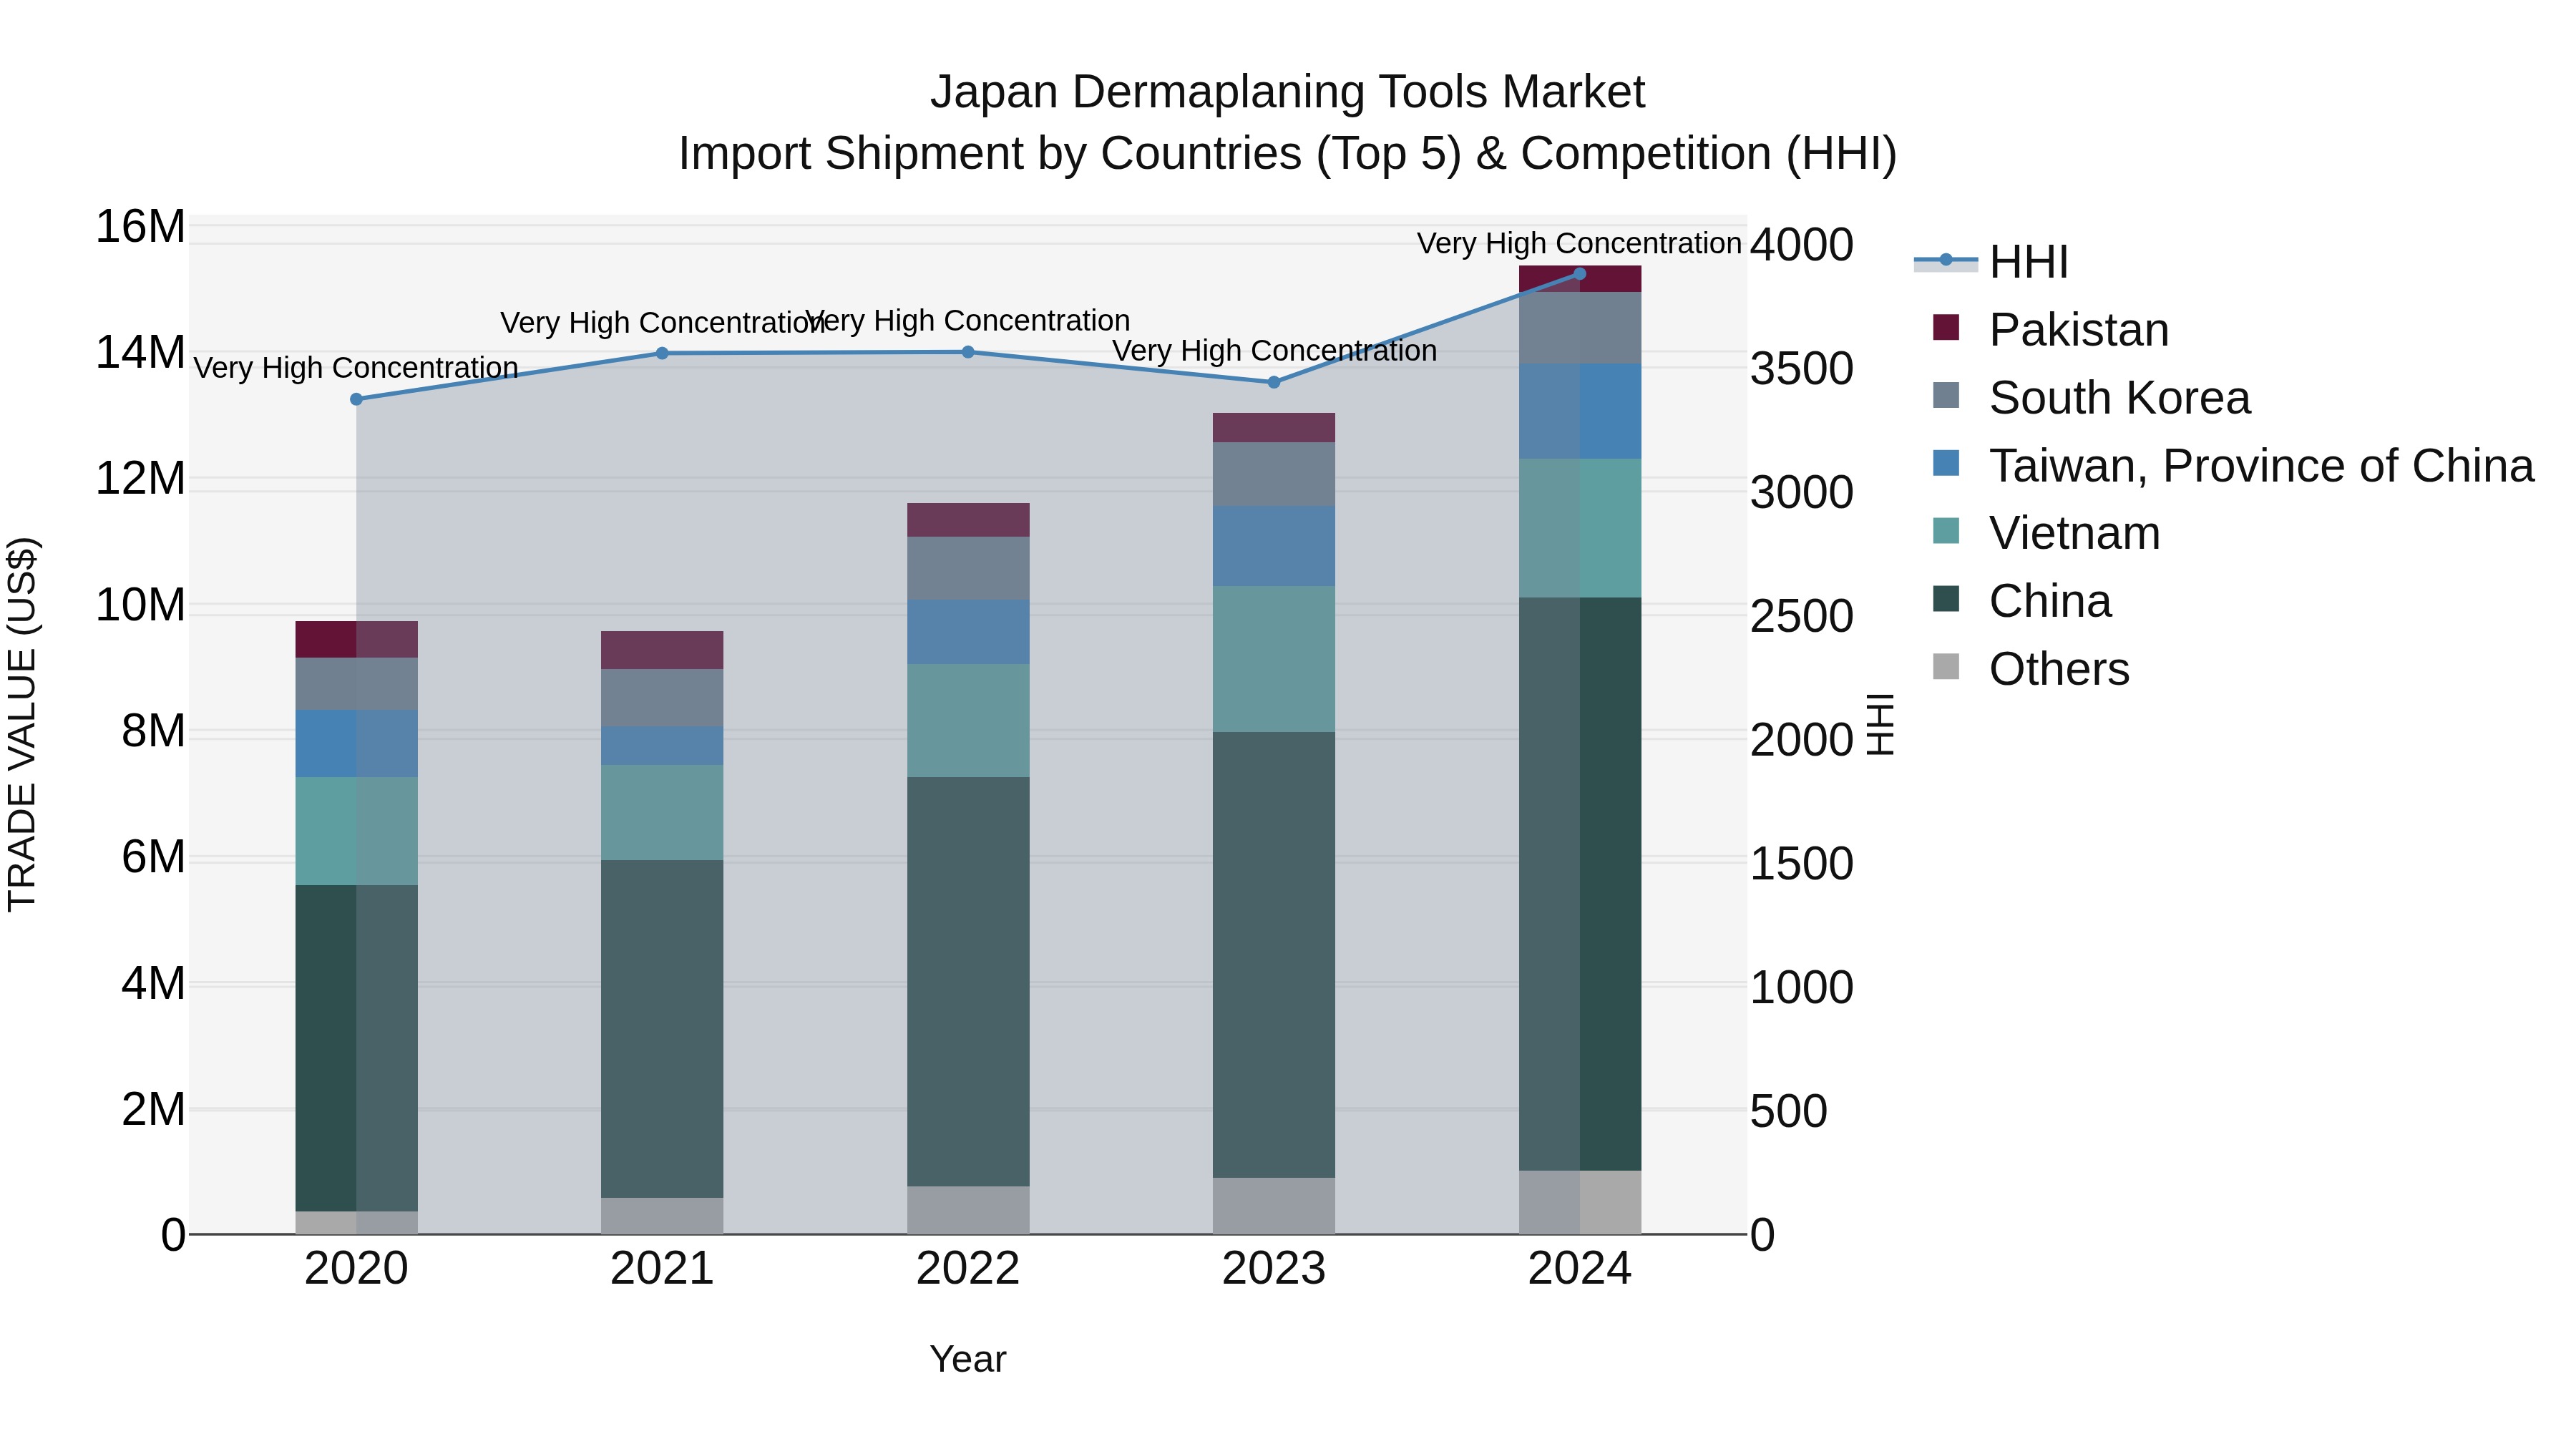Click the Vietnam segment of 2023 bar
Image resolution: width=2576 pixels, height=1449 pixels.
pyautogui.click(x=1274, y=659)
